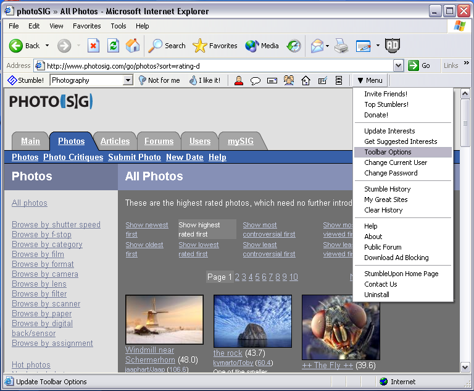Open the Help menu in menu bar

[142, 26]
